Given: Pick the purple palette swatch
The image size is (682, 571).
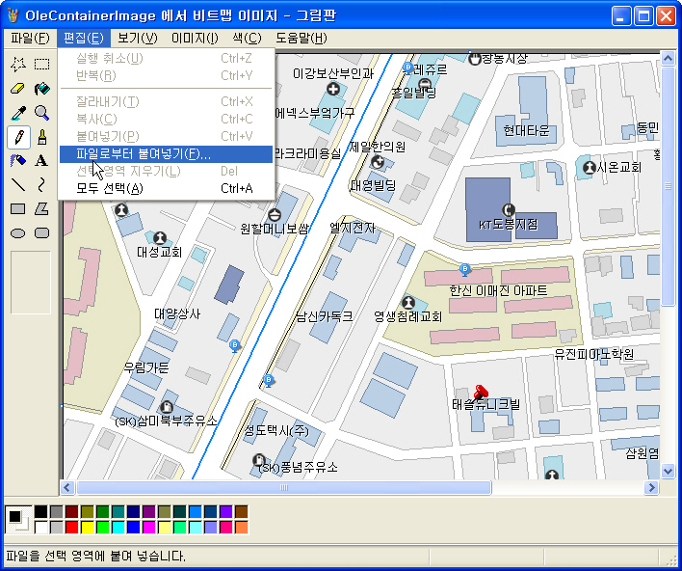Looking at the screenshot, I should 149,512.
